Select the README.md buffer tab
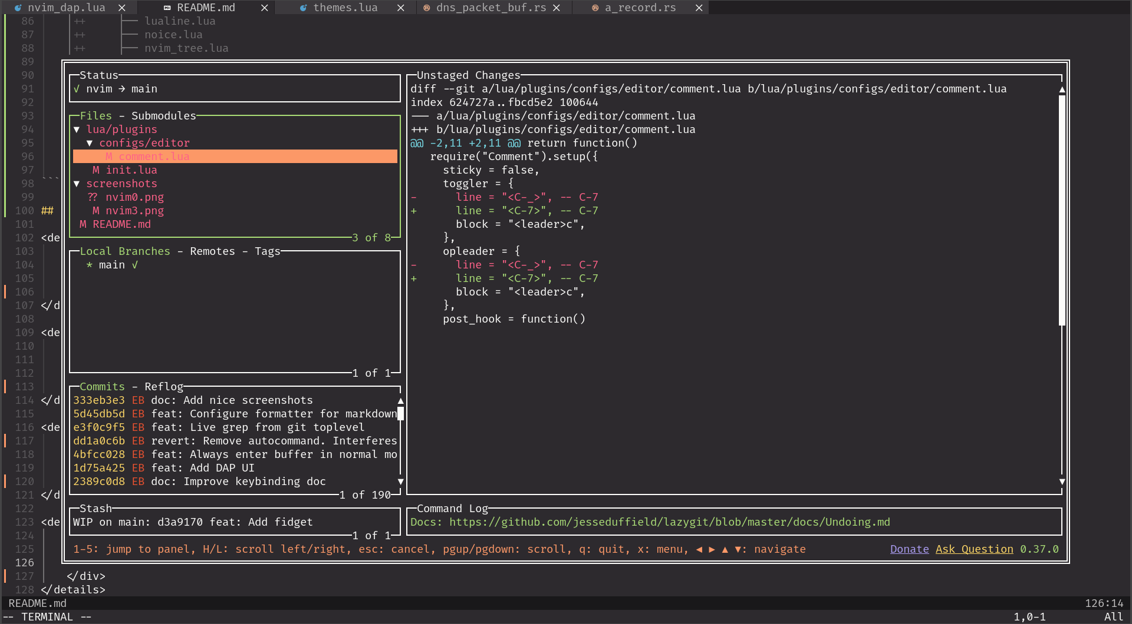The width and height of the screenshot is (1132, 624). (x=206, y=8)
